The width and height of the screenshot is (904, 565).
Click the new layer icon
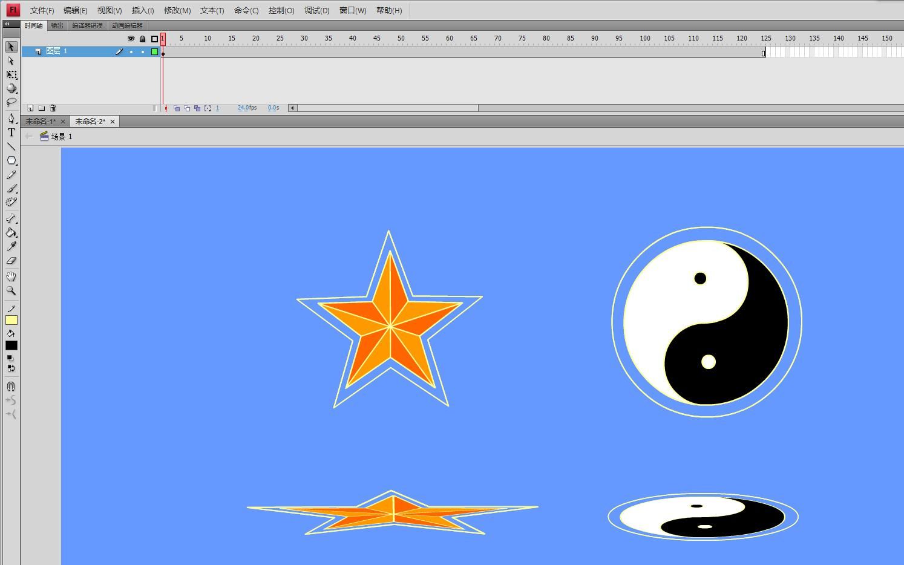tap(30, 108)
